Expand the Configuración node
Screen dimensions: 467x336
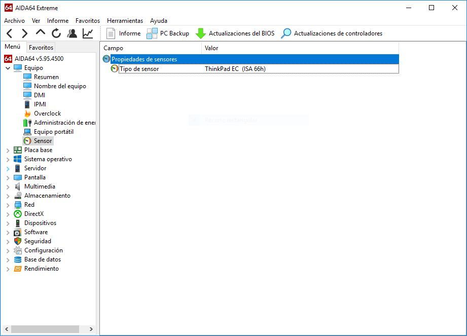click(x=8, y=251)
